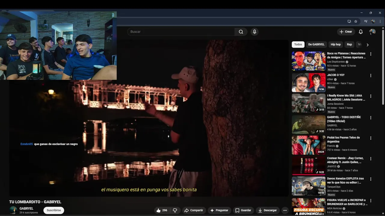The image size is (385, 216).
Task: Open options for Probé los Peores Telos video
Action: (x=371, y=138)
